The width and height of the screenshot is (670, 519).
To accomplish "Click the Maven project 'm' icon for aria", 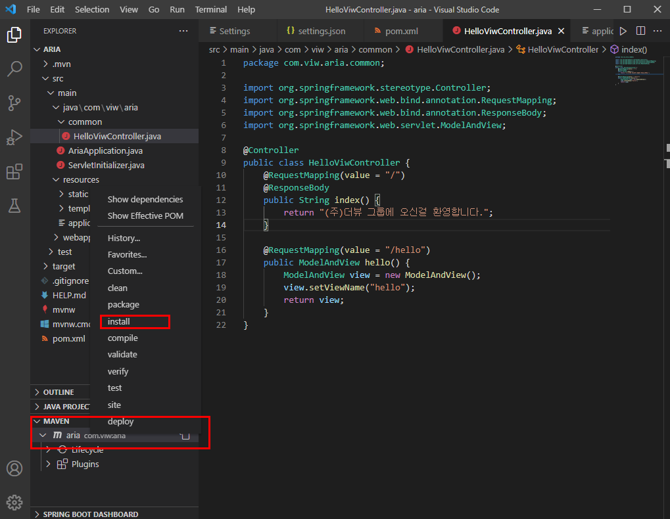I will coord(57,435).
